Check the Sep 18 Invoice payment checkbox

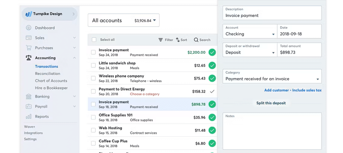[93, 104]
